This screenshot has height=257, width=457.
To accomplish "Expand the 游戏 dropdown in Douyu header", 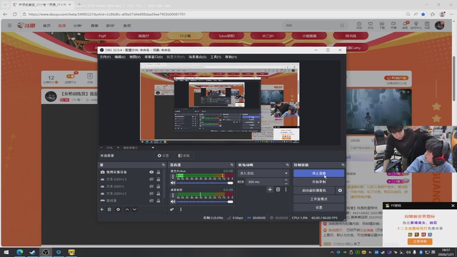I will click(x=110, y=26).
